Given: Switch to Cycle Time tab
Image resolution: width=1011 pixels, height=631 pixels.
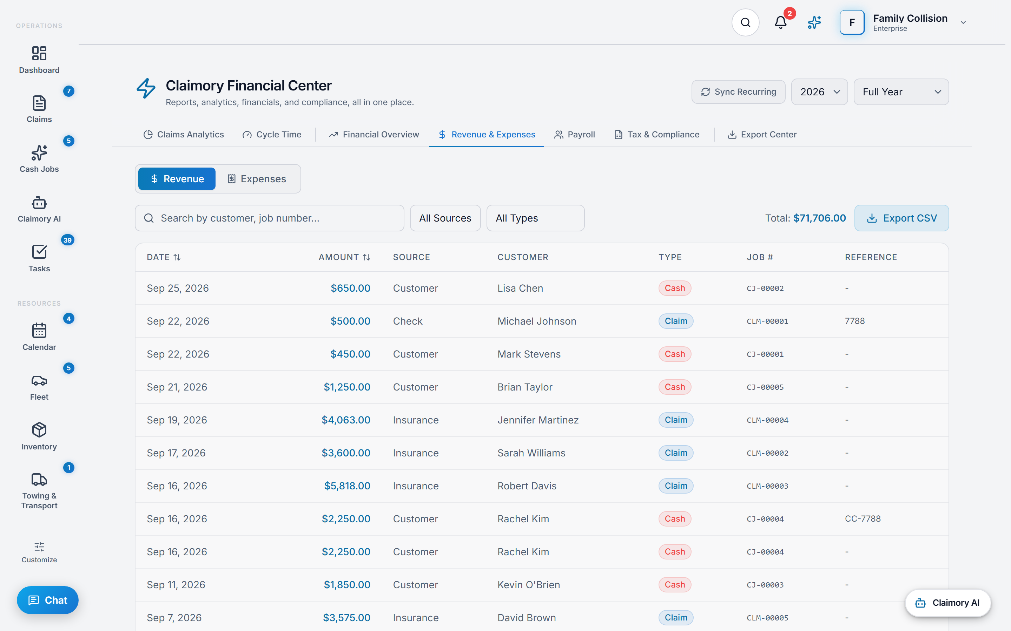Looking at the screenshot, I should 272,135.
